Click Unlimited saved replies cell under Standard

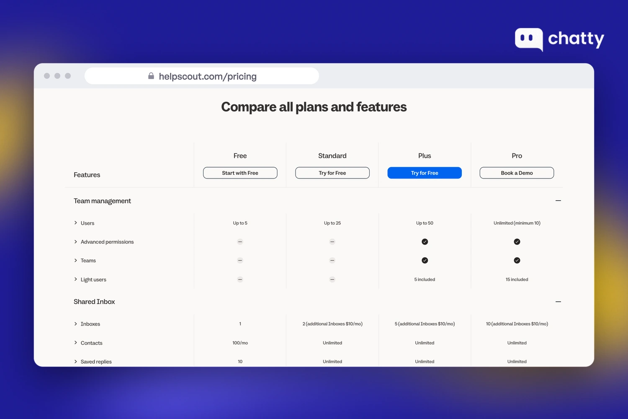coord(332,362)
